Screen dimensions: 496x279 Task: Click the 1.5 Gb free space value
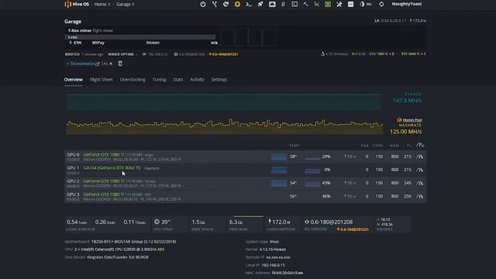coord(198,222)
